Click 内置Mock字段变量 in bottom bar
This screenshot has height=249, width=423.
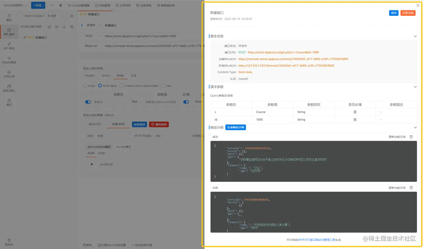coord(112,245)
